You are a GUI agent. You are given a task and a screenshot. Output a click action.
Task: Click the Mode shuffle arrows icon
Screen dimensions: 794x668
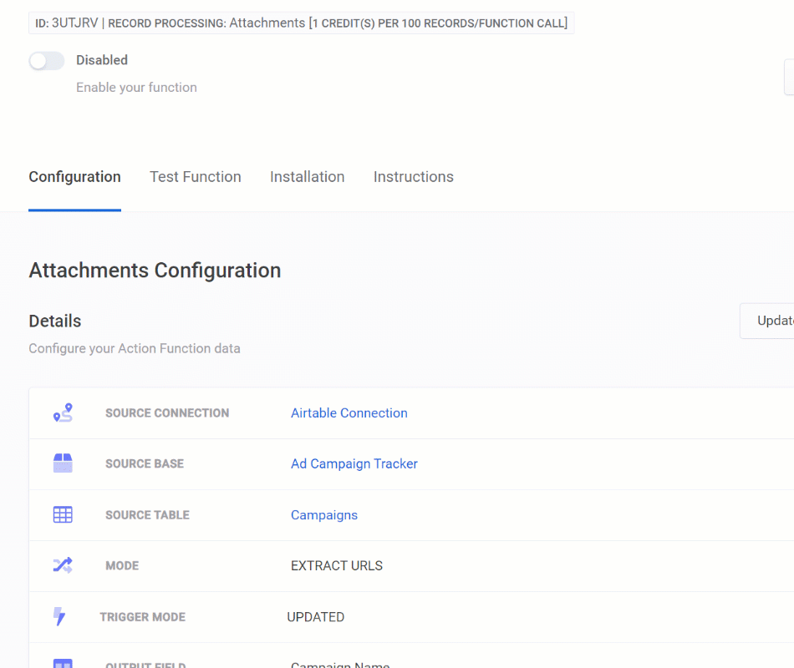click(63, 566)
